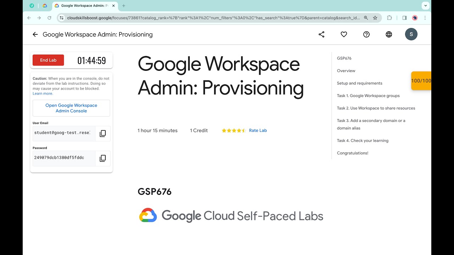454x255 pixels.
Task: Expand the tab search dropdown arrow
Action: [426, 6]
